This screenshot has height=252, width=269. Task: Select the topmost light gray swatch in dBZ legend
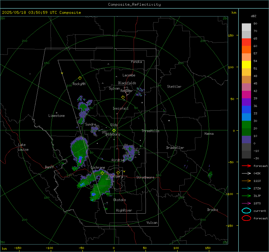[246, 27]
